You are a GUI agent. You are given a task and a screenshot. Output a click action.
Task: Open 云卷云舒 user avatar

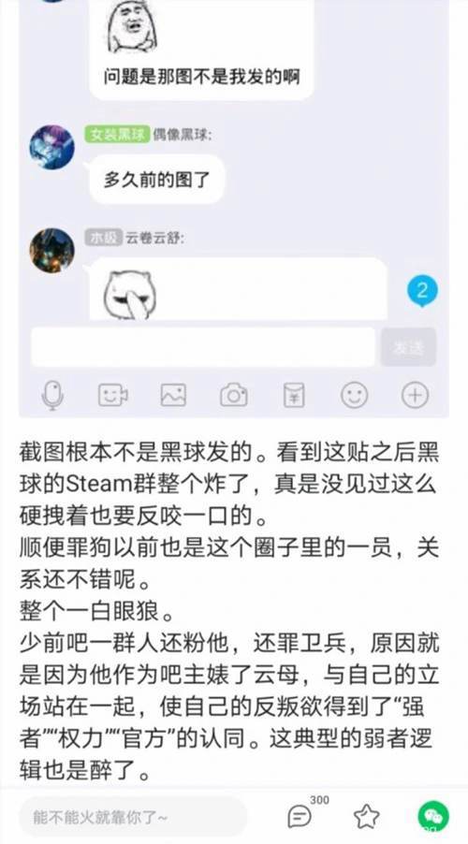point(51,250)
